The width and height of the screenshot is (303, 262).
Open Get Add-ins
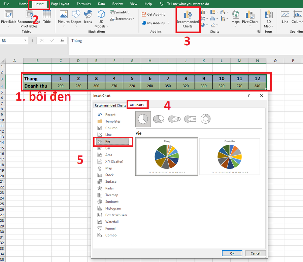pos(154,14)
